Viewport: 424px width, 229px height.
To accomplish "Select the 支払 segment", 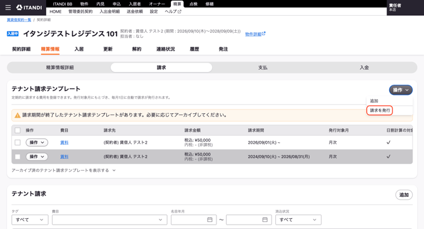I will (263, 68).
